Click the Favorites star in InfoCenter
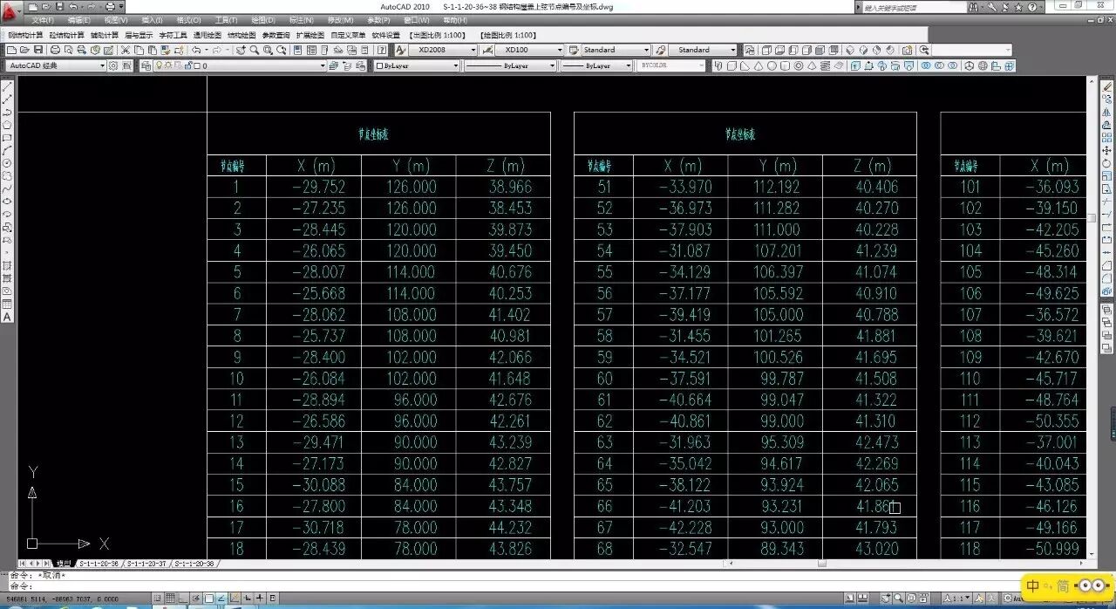1116x609 pixels. click(1018, 7)
